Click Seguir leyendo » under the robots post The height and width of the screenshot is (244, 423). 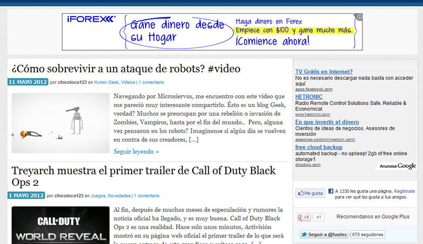click(136, 151)
